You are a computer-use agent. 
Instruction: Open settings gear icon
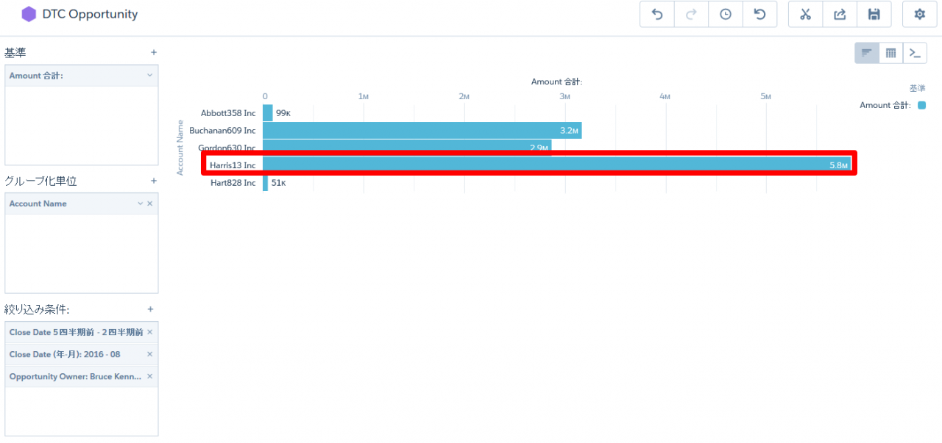[x=919, y=15]
